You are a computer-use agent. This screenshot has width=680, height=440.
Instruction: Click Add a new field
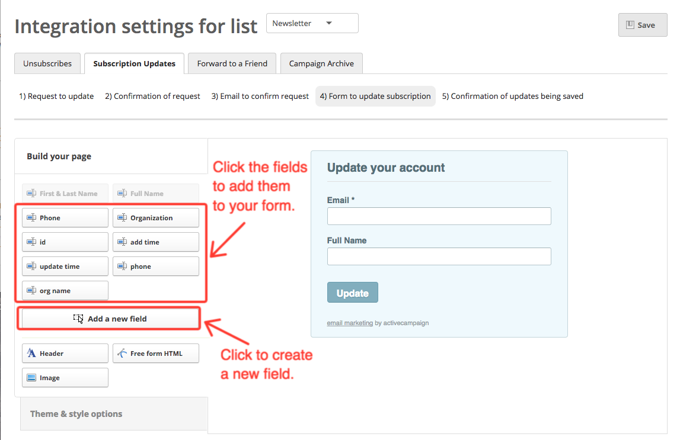pyautogui.click(x=108, y=318)
